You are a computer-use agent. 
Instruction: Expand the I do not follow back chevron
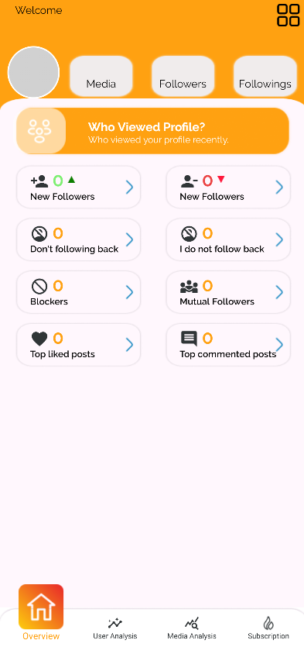tap(280, 239)
